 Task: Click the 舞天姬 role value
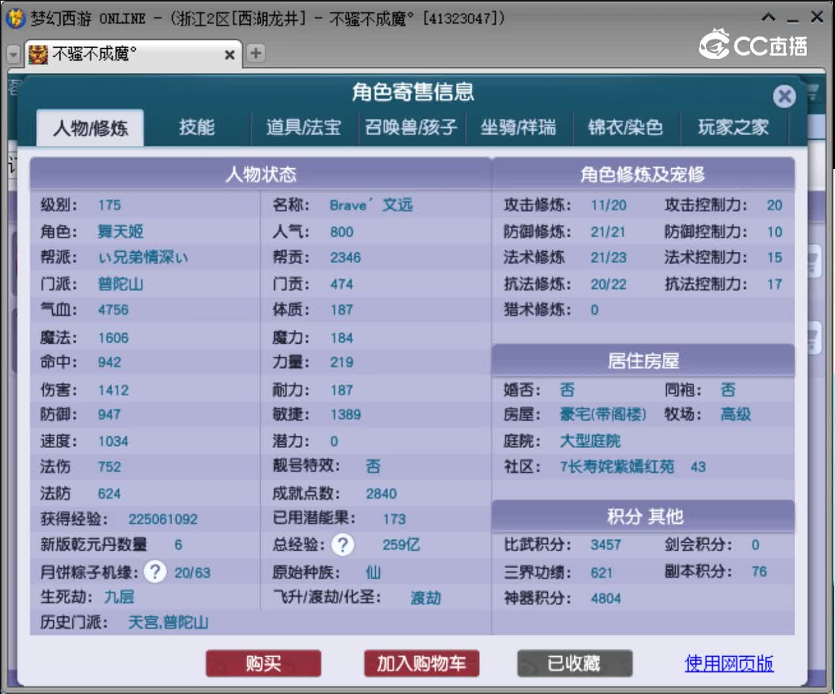121,232
